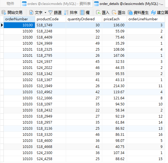Click the Text document icon
The width and height of the screenshot is (168, 163).
click(x=31, y=12)
